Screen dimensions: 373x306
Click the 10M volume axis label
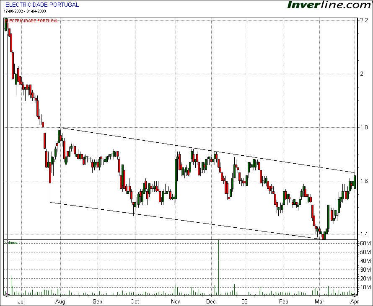pyautogui.click(x=365, y=287)
